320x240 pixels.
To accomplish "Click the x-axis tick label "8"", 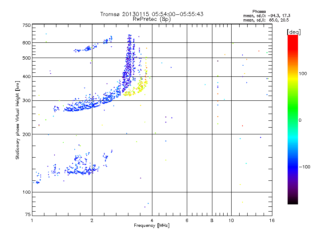I will [x=212, y=220].
